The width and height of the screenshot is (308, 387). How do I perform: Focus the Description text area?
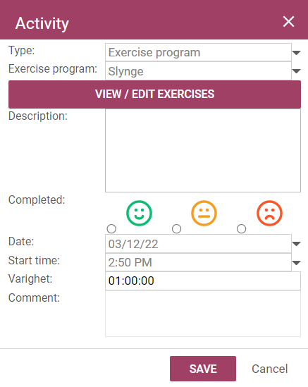(203, 150)
